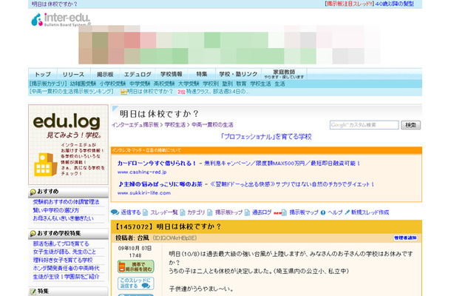
Task: Click 女子生徒が語る、先生のこと link
Action: (64, 252)
